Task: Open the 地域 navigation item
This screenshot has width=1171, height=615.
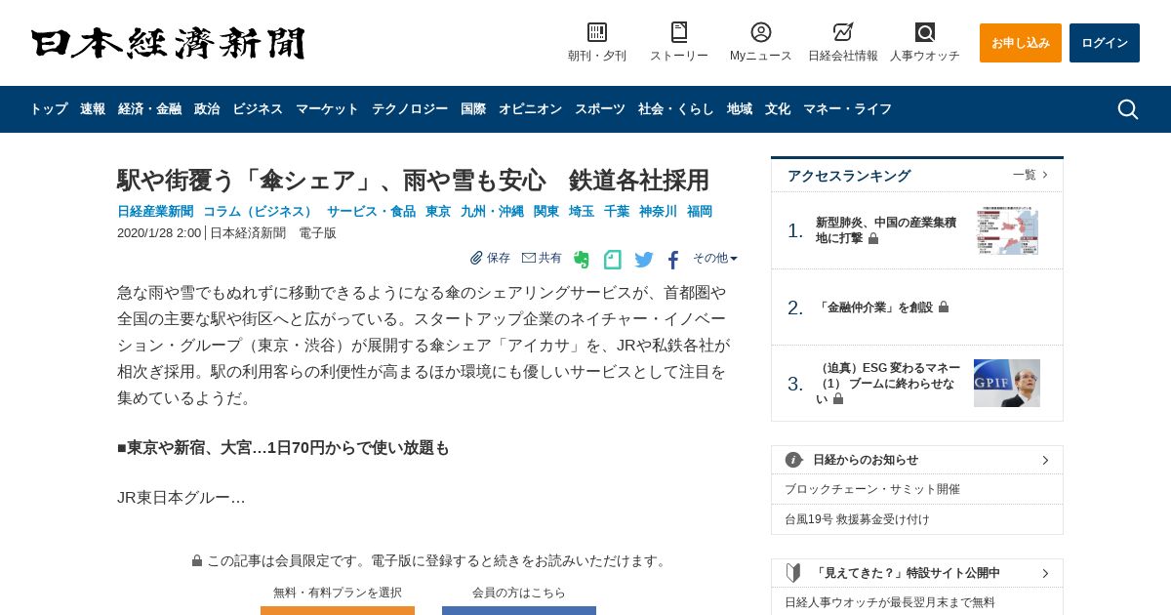Action: click(740, 109)
